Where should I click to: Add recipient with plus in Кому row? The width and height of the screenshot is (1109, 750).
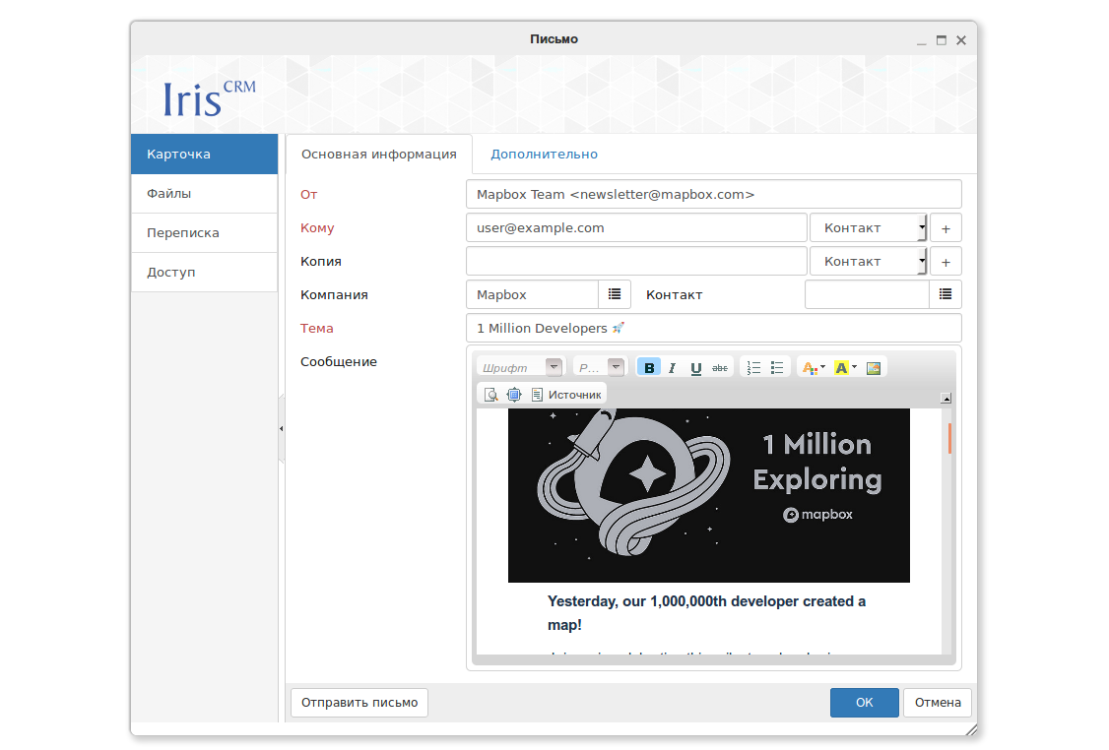[x=946, y=228]
